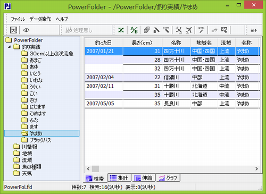266x194 pixels.
Task: Select the ます folder
Action: tap(30, 126)
